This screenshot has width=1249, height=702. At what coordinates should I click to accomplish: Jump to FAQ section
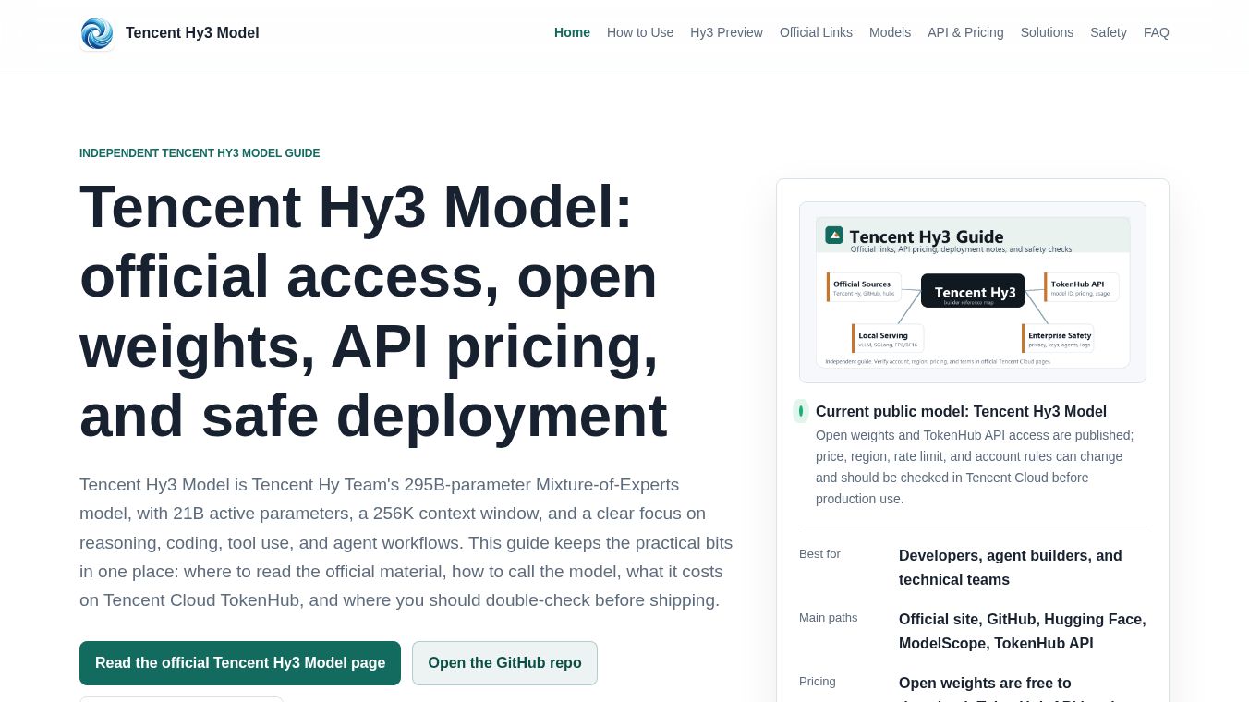pos(1157,32)
